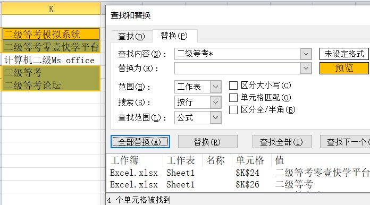Open the 范围 dropdown showing 工作表
This screenshot has height=205, width=370.
(x=198, y=87)
